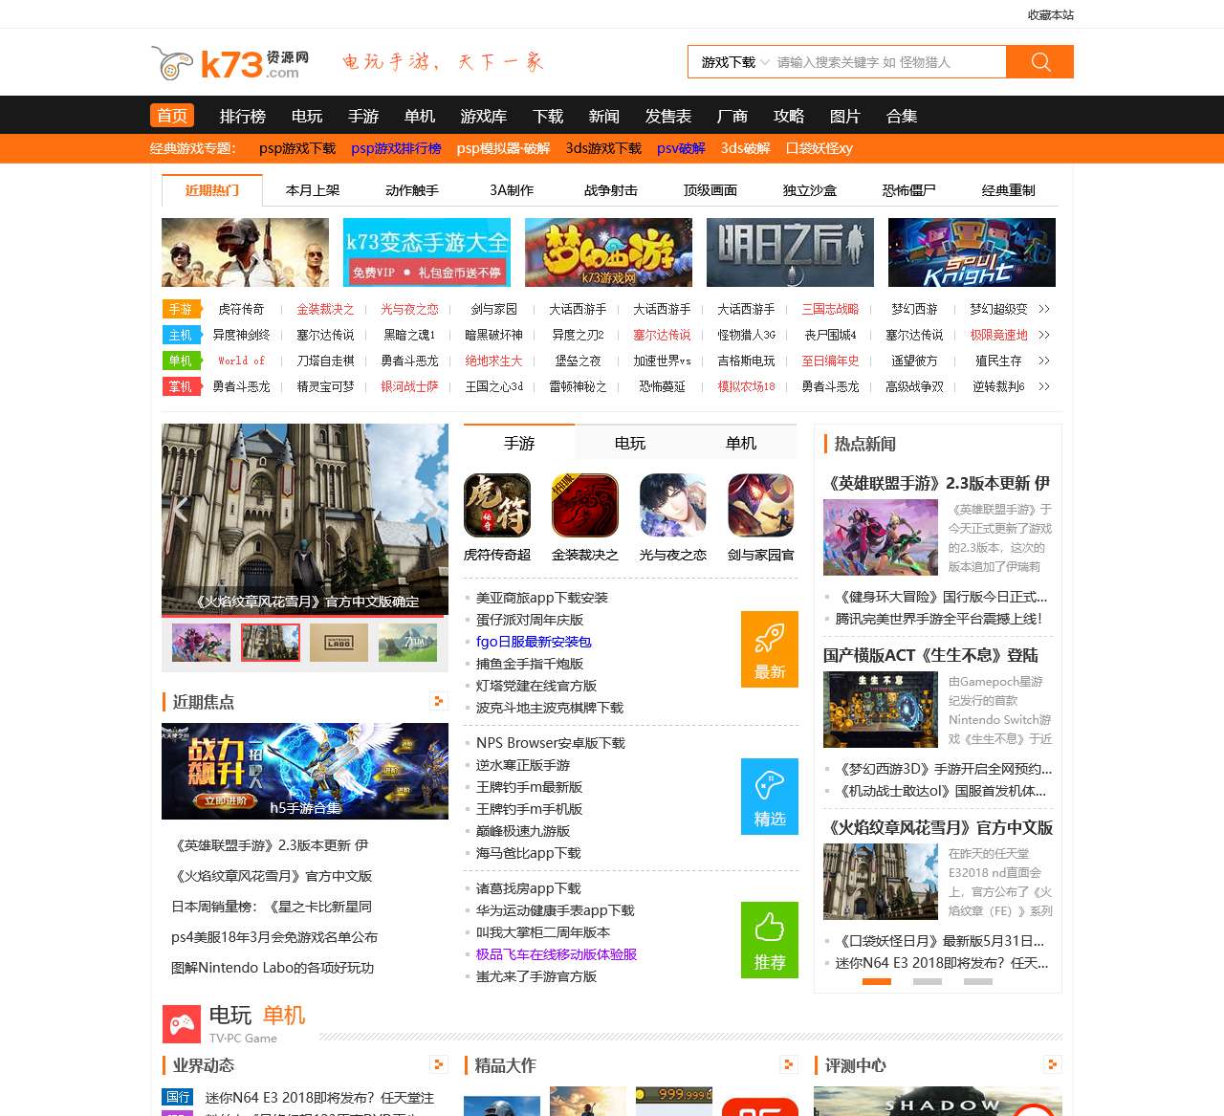Open the 明日之后 banner image
This screenshot has width=1224, height=1116.
point(790,252)
